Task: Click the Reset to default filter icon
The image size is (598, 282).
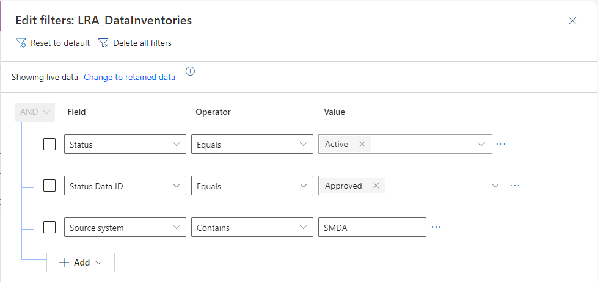Action: tap(21, 43)
